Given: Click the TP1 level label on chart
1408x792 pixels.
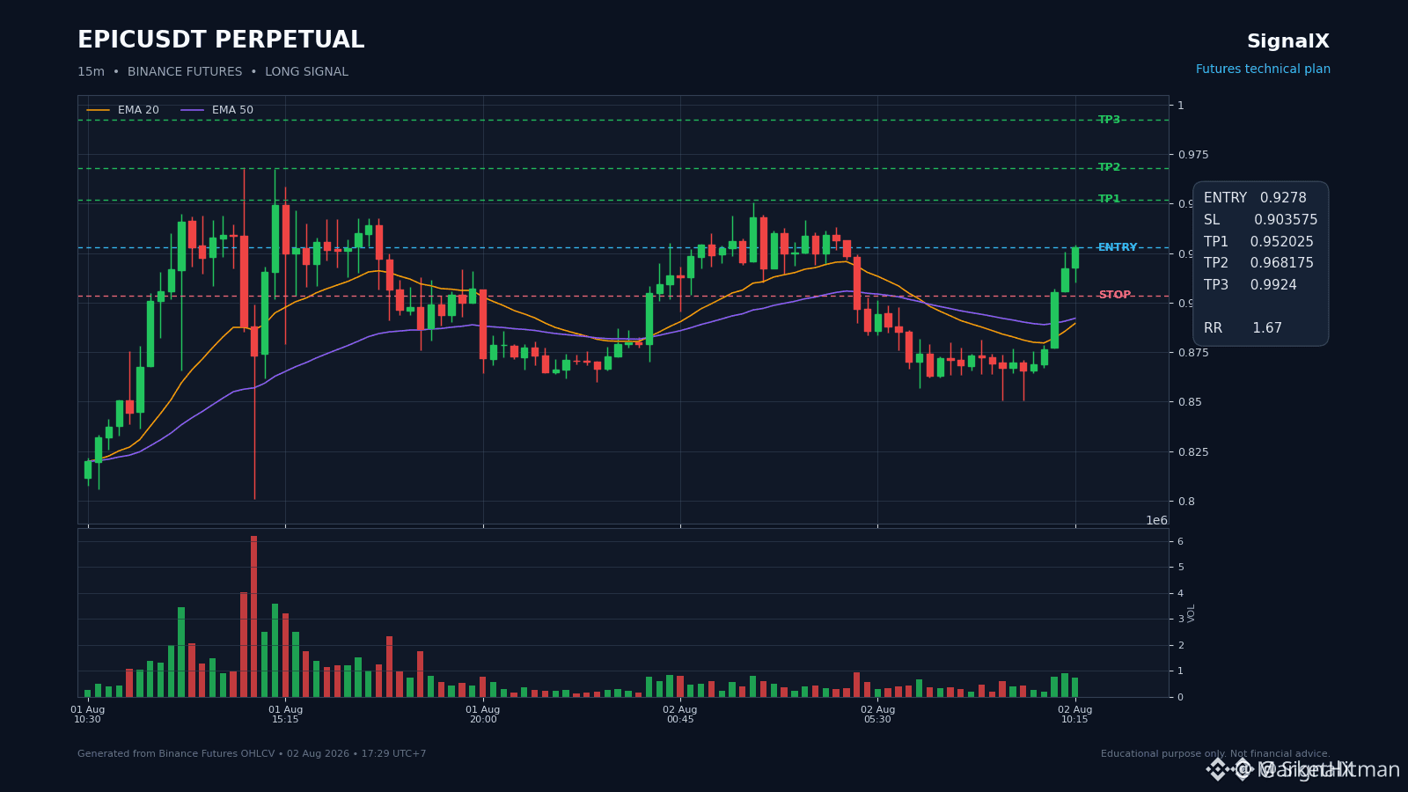Looking at the screenshot, I should (1109, 199).
